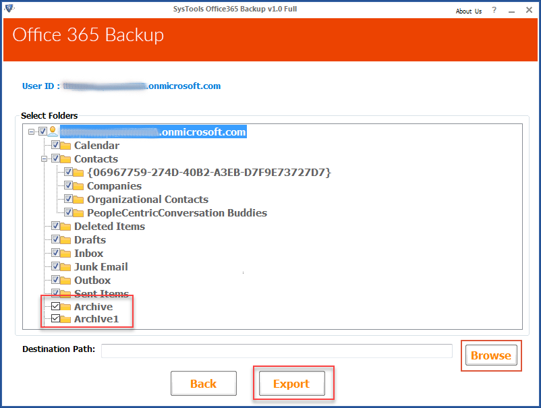This screenshot has width=541, height=408.
Task: Click the SysTools logo icon in title bar
Action: [9, 8]
